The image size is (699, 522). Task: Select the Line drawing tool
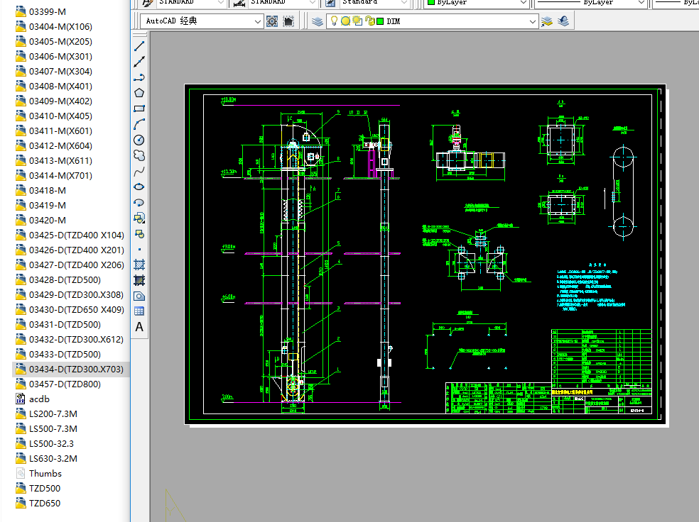[x=139, y=46]
